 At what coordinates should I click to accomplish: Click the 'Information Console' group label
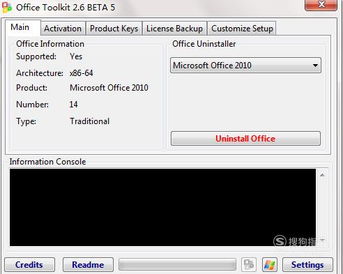47,162
